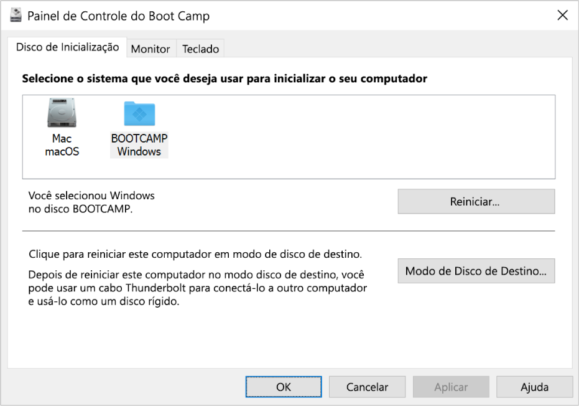Screen dimensions: 579x406
Task: Switch to the Monitor tab
Action: click(x=151, y=49)
